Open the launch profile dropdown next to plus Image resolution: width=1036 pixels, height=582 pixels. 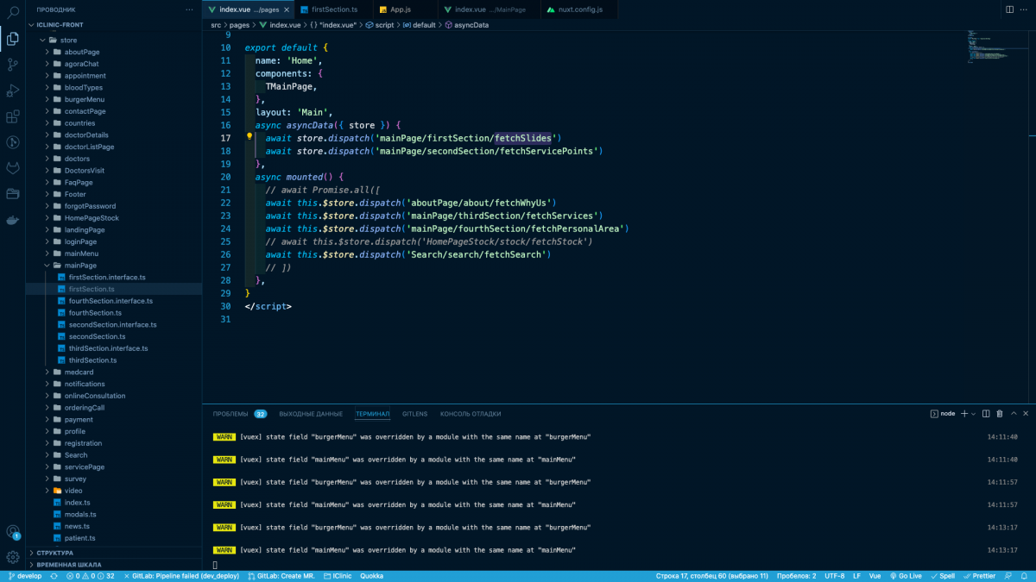[974, 414]
